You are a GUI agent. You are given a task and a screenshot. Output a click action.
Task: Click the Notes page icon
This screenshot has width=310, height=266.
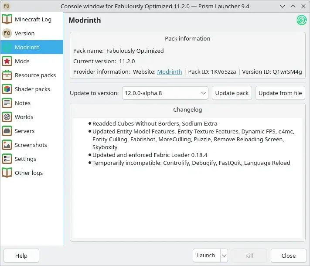[x=7, y=103]
